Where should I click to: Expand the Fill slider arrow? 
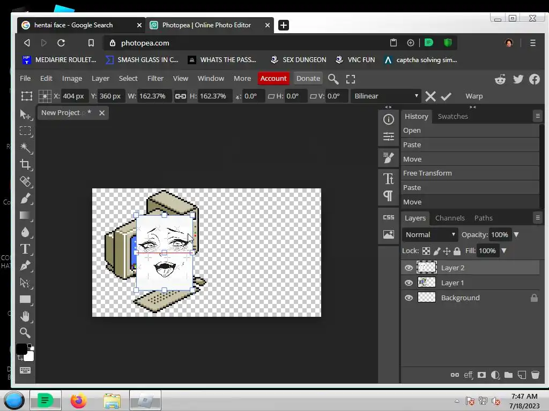point(504,250)
